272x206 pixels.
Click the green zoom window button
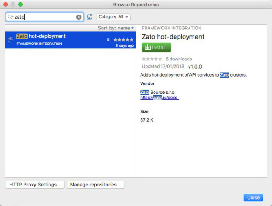[x=20, y=5]
